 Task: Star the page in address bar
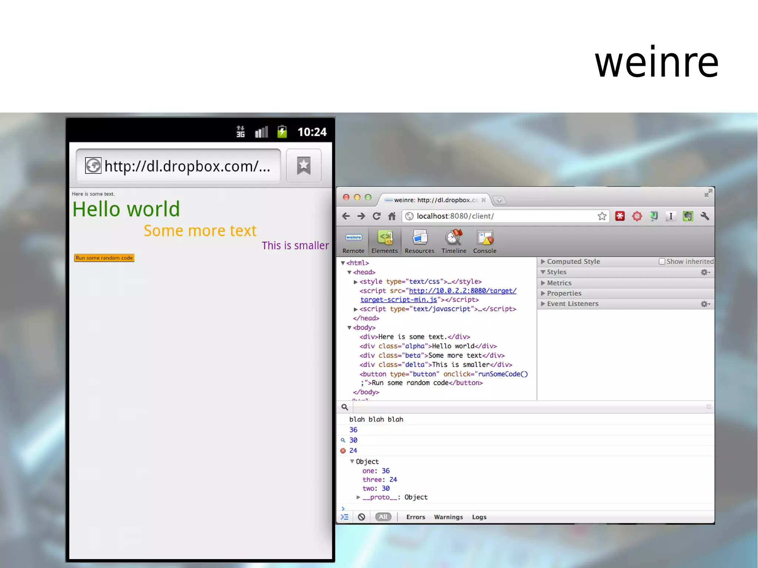pos(602,216)
